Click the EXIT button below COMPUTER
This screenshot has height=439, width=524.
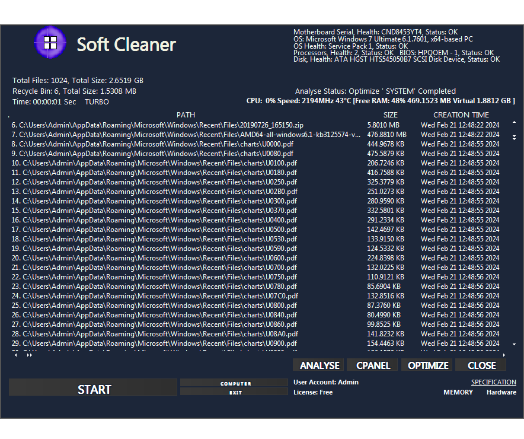pos(235,392)
